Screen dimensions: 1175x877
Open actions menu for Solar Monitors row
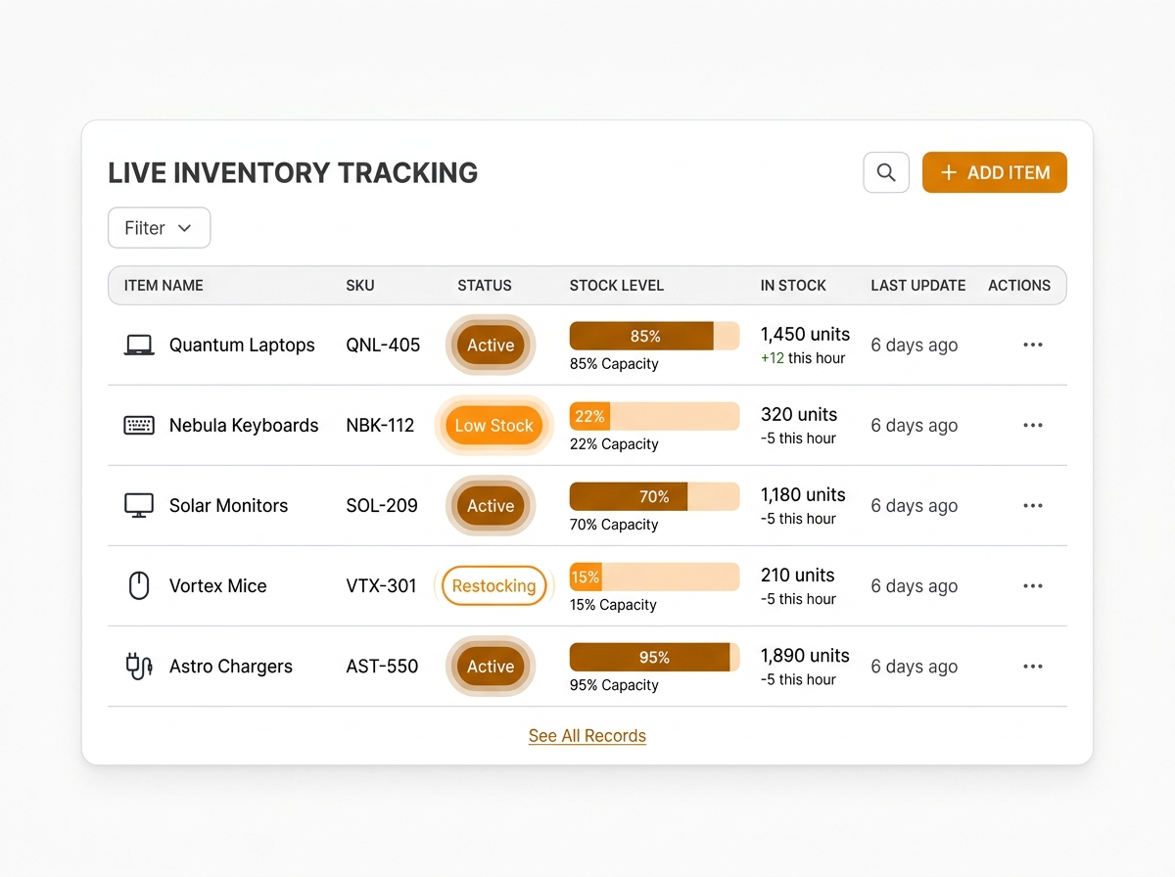[x=1032, y=505]
